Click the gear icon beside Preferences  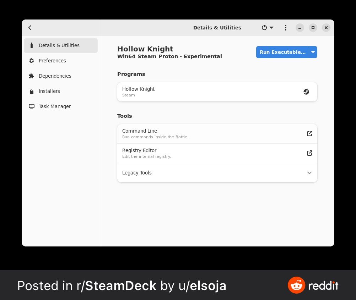coord(32,61)
